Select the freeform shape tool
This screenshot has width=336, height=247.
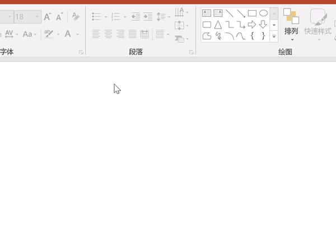tap(207, 36)
